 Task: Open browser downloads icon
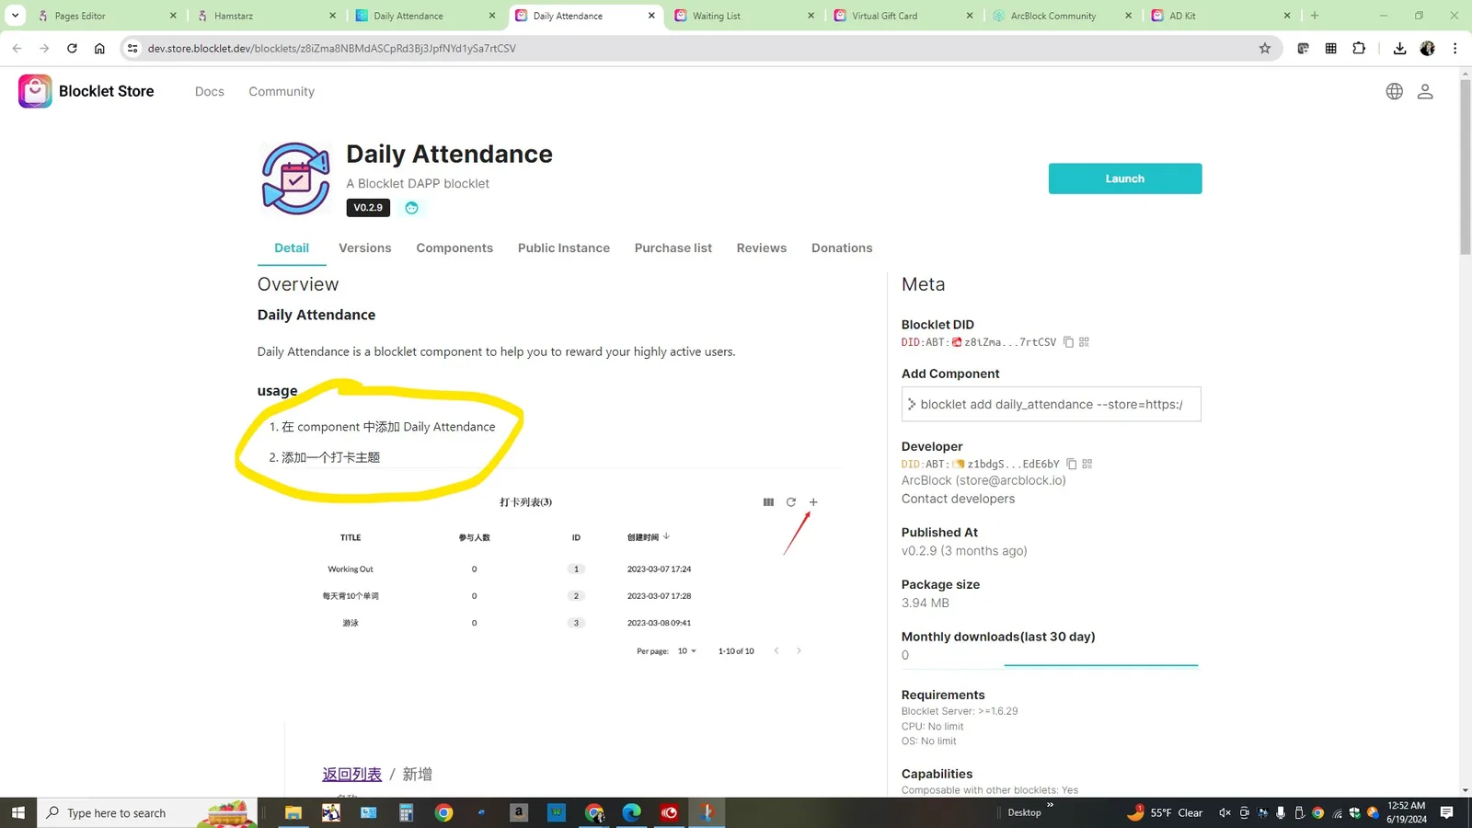(x=1399, y=49)
